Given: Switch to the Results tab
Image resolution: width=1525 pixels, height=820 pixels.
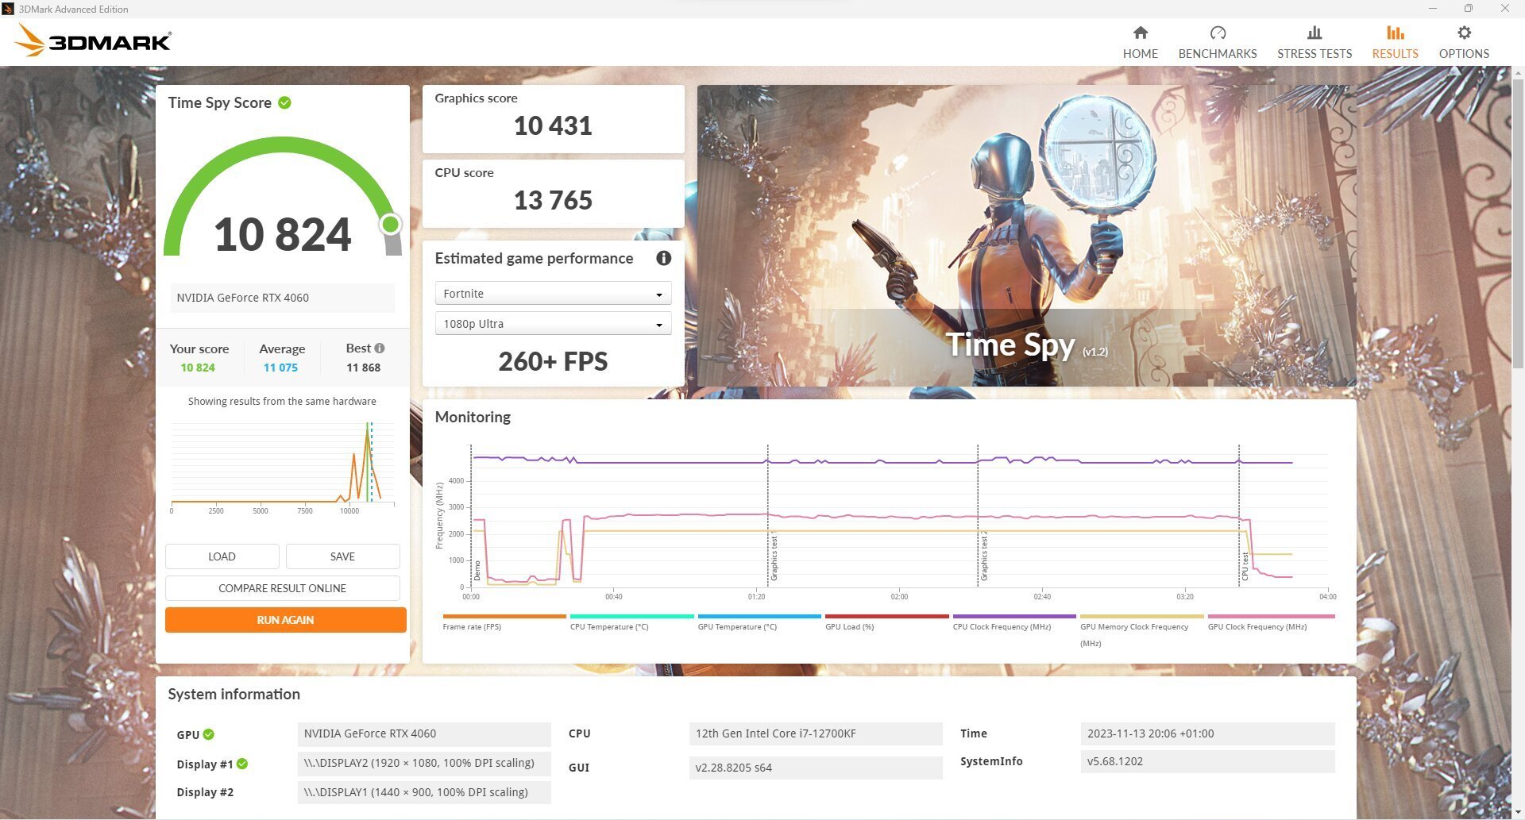Looking at the screenshot, I should [1394, 42].
